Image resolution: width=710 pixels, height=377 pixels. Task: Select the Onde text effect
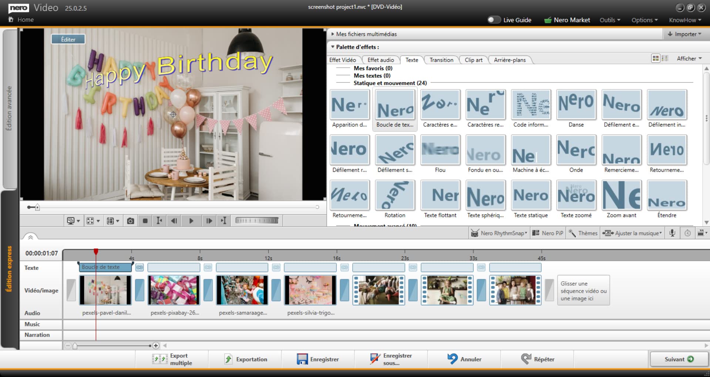[x=576, y=154]
